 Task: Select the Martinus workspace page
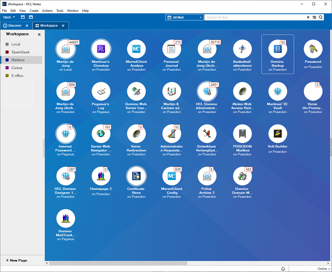(x=21, y=60)
